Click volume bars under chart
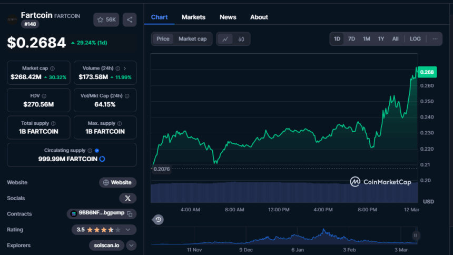453x255 pixels. click(x=284, y=192)
